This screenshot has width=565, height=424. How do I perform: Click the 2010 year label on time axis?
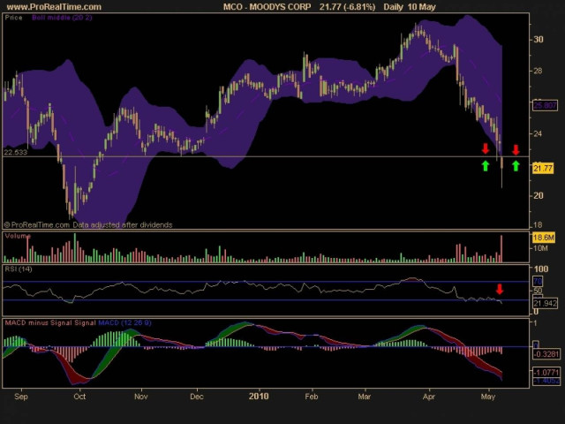tap(259, 397)
